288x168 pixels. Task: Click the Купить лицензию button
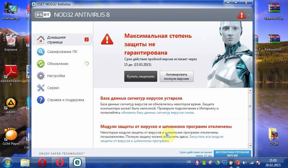coord(141,76)
